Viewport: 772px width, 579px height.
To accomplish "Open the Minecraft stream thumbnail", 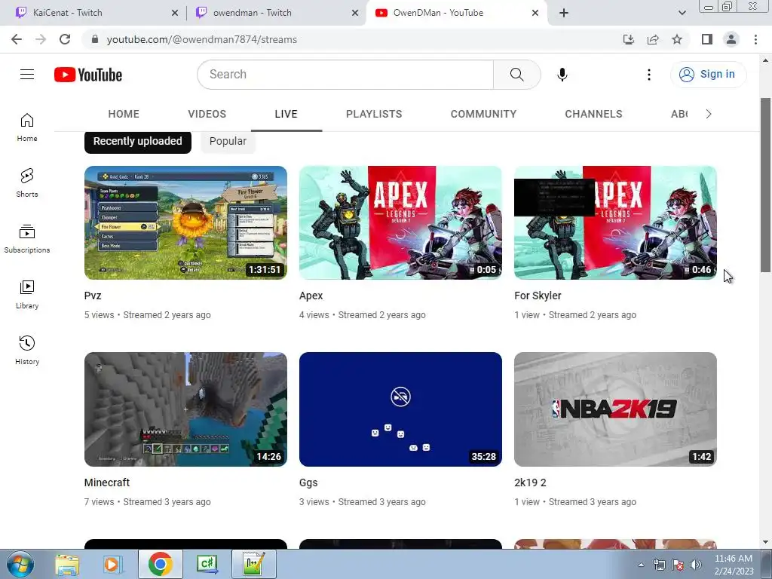I will pyautogui.click(x=185, y=409).
